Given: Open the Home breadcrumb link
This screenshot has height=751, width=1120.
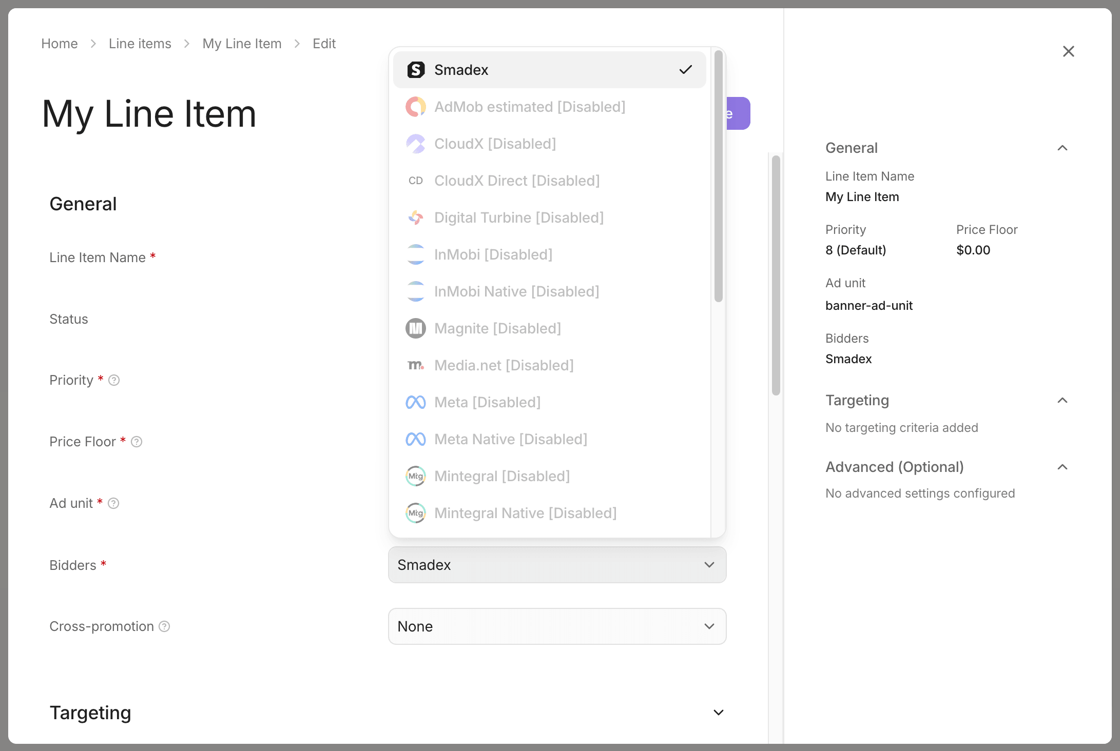Looking at the screenshot, I should pos(60,44).
